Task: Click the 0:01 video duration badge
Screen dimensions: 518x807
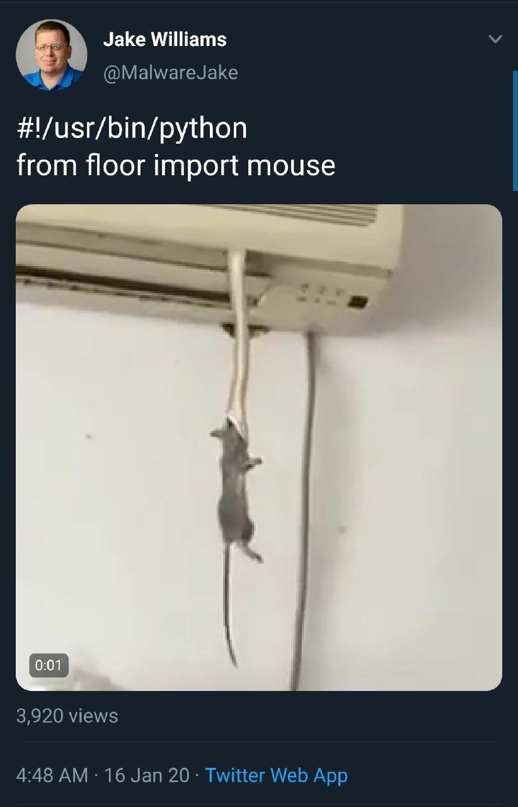Action: (49, 665)
